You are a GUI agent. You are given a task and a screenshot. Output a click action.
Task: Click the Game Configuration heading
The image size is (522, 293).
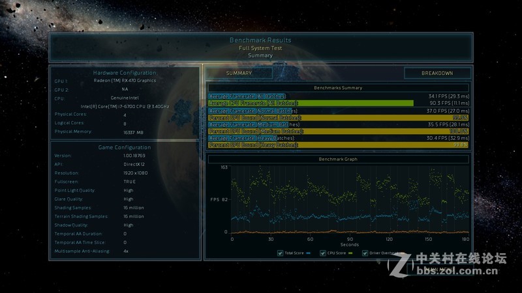125,148
